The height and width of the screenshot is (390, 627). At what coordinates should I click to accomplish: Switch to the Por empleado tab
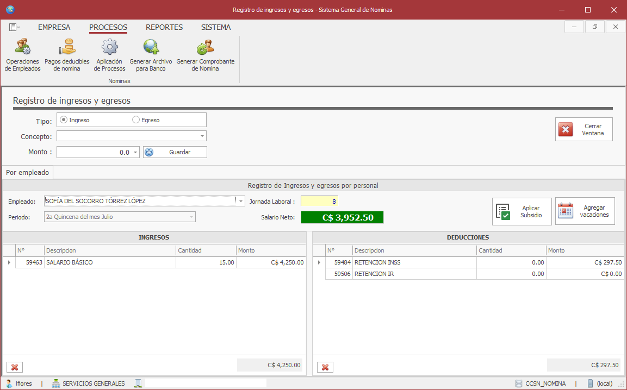click(x=28, y=173)
